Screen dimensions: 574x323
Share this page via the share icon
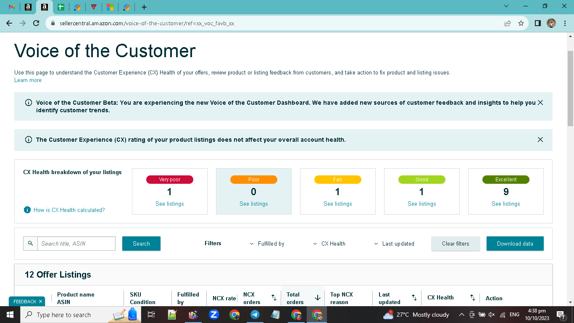[508, 23]
